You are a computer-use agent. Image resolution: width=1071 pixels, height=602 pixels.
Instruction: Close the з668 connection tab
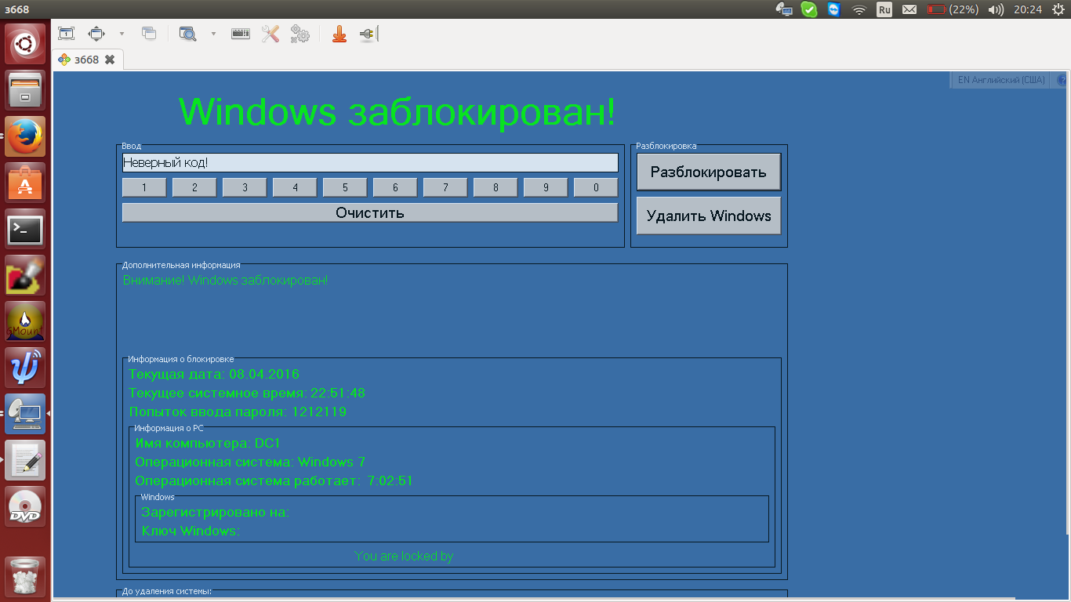(x=110, y=60)
